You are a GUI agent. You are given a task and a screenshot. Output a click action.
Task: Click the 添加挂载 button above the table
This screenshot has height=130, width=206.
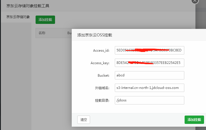45,20
